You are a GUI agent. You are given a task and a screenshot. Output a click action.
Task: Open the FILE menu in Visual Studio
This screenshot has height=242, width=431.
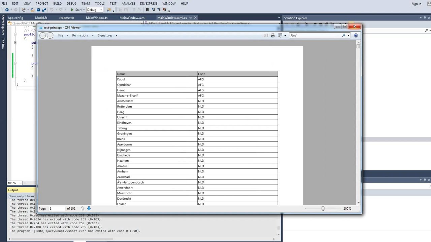(x=4, y=3)
